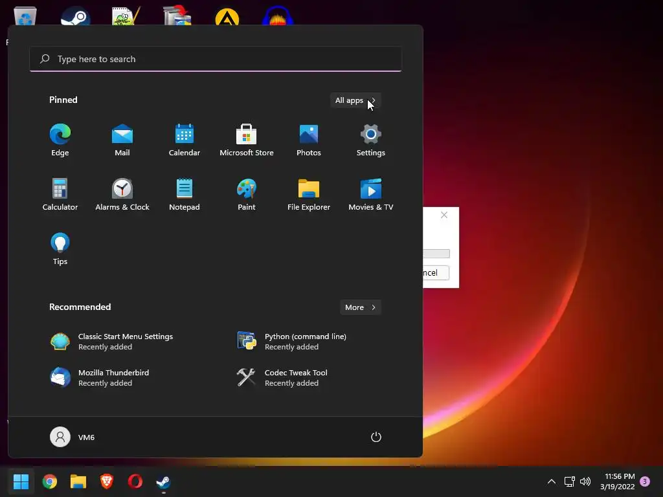The image size is (663, 497).
Task: Launch Alarms & Clock
Action: [122, 195]
